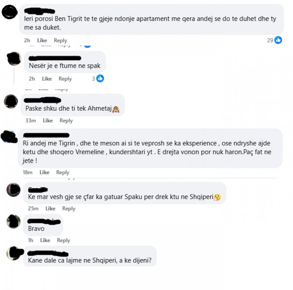
Task: Reply to the Ben Tigrit apartment comment
Action: 60,40
